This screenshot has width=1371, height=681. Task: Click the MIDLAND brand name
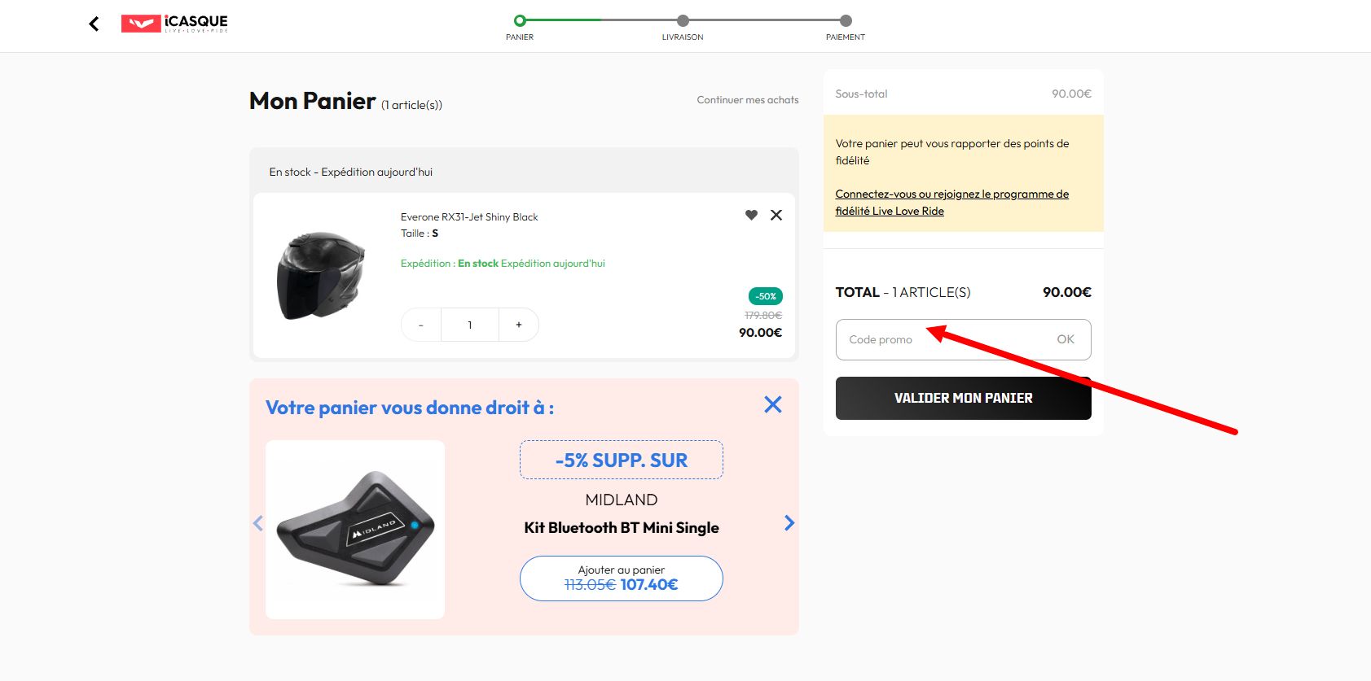pyautogui.click(x=622, y=500)
